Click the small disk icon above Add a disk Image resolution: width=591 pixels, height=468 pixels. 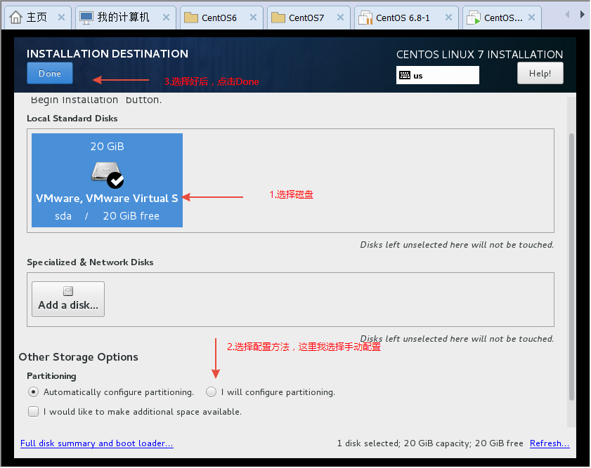pos(68,291)
